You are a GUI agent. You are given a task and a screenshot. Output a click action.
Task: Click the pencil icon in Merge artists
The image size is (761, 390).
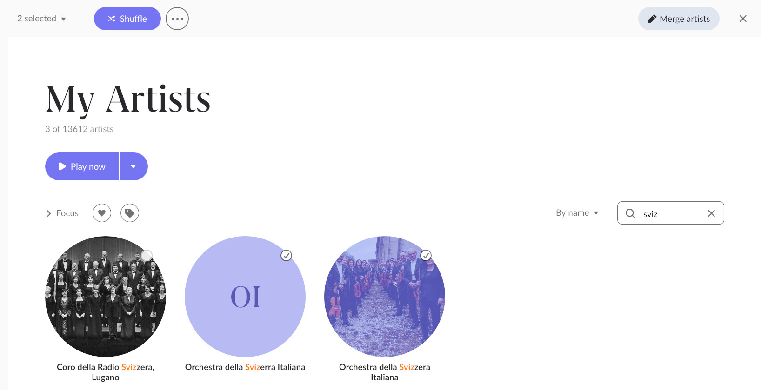652,19
